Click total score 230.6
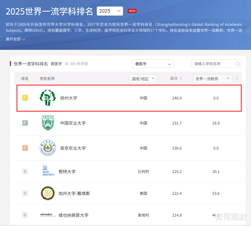 tap(177, 148)
